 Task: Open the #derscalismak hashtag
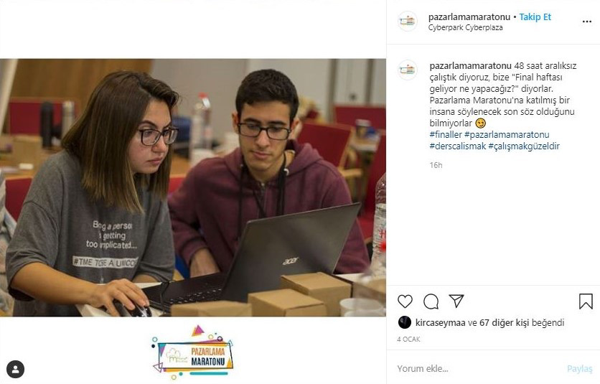coord(458,146)
